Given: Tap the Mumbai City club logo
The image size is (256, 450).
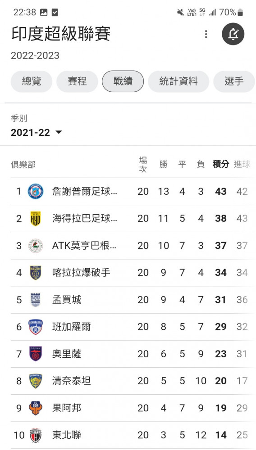Looking at the screenshot, I should (x=36, y=300).
